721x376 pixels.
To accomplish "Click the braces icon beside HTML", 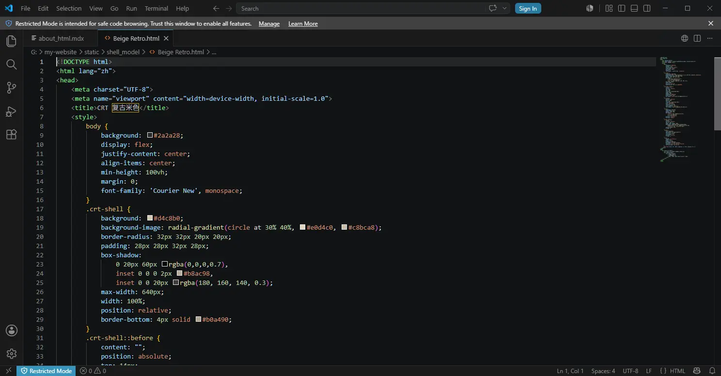I will (x=663, y=371).
